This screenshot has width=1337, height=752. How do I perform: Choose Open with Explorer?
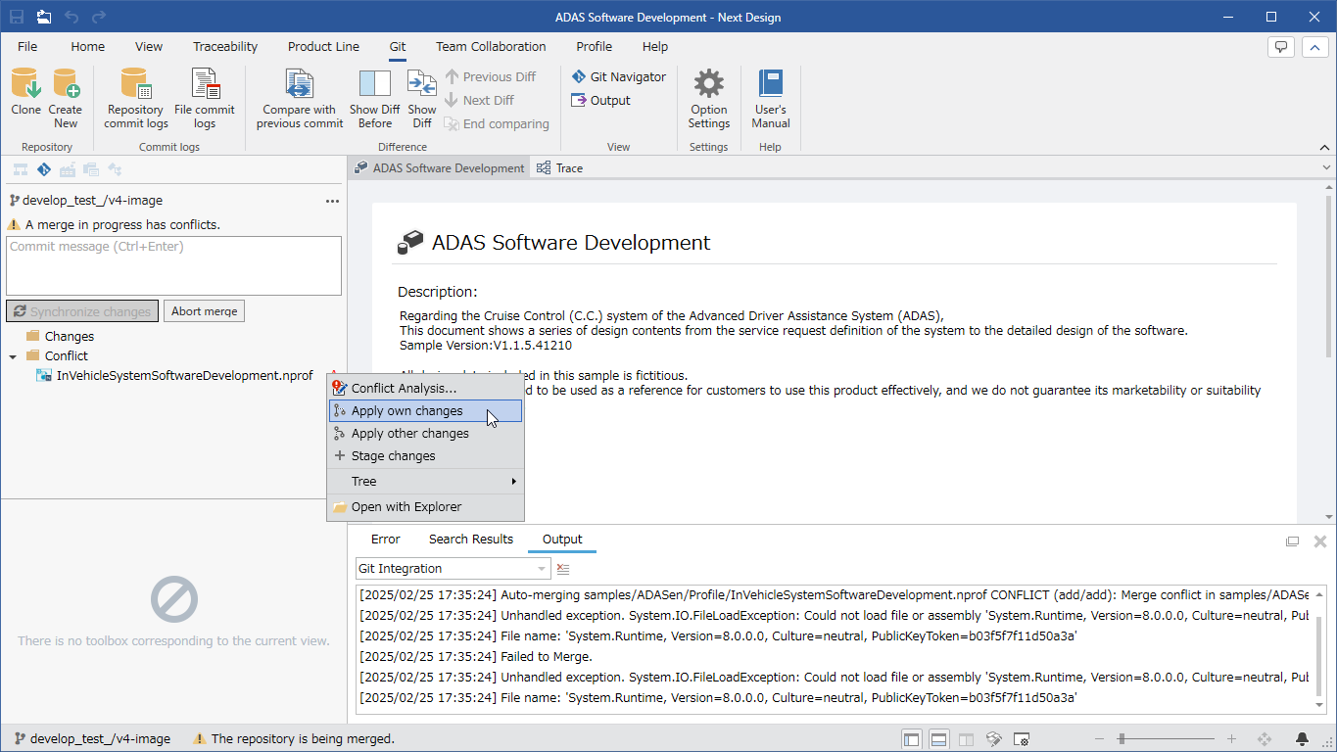click(425, 507)
